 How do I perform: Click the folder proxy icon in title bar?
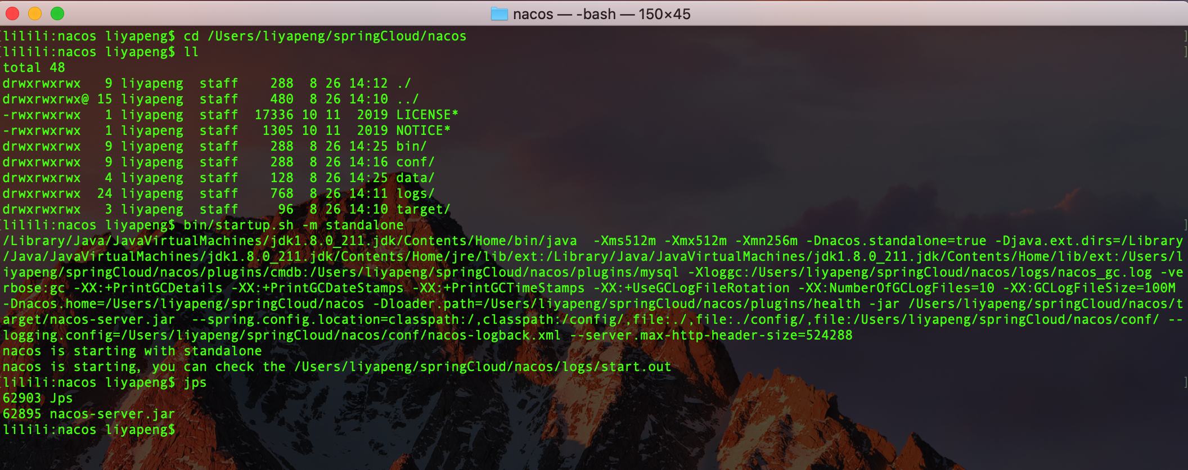[x=499, y=14]
